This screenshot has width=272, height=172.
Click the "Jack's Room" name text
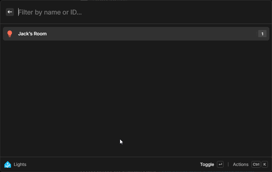click(32, 34)
